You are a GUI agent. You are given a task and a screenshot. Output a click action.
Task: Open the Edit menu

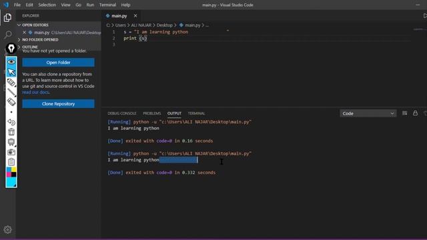[x=29, y=5]
